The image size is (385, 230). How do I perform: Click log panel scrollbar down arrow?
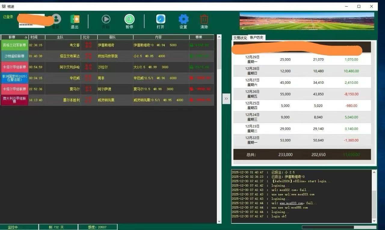pyautogui.click(x=374, y=221)
